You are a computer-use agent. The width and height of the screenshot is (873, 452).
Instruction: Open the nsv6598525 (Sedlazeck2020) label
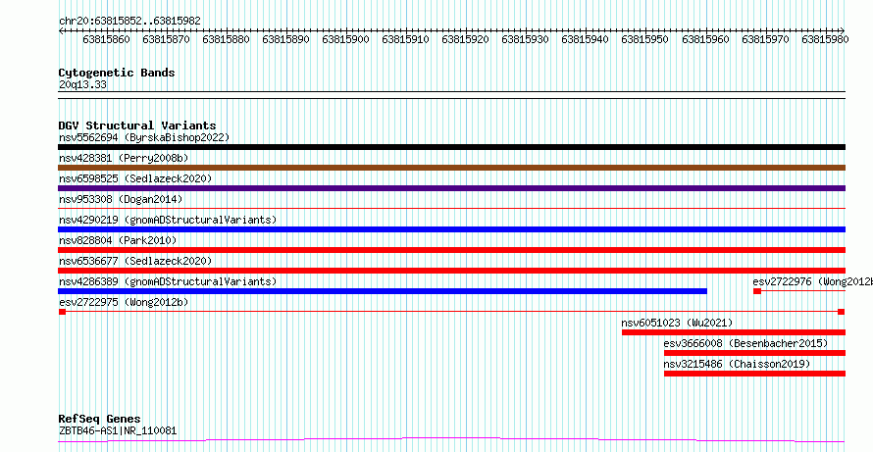coord(135,178)
